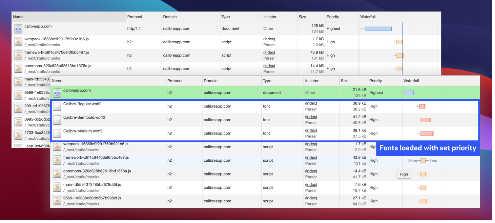Sort requests by the Priority column
The height and width of the screenshot is (223, 495).
tap(375, 81)
